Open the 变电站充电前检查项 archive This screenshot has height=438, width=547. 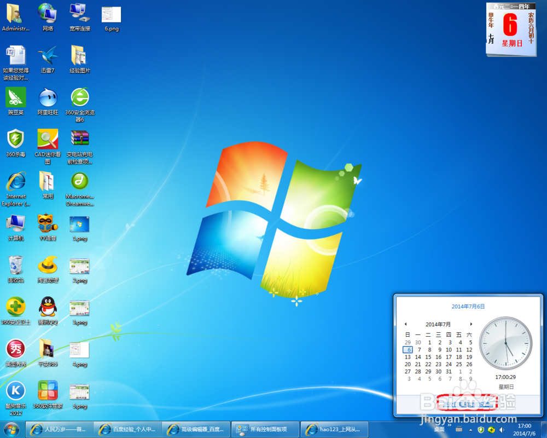(80, 147)
